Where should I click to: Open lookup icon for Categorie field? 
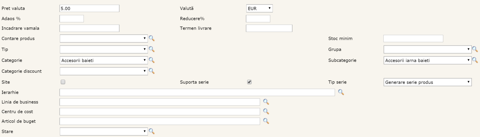[x=152, y=60]
